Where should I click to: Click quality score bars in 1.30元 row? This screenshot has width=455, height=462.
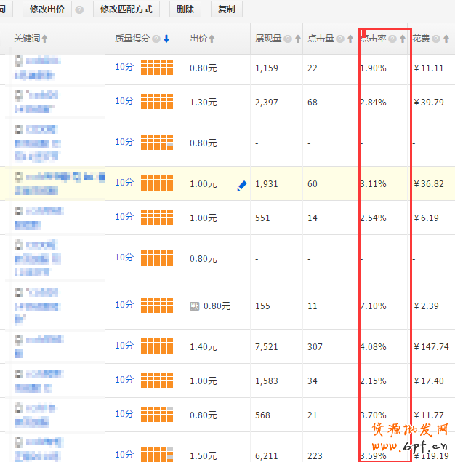tap(156, 102)
